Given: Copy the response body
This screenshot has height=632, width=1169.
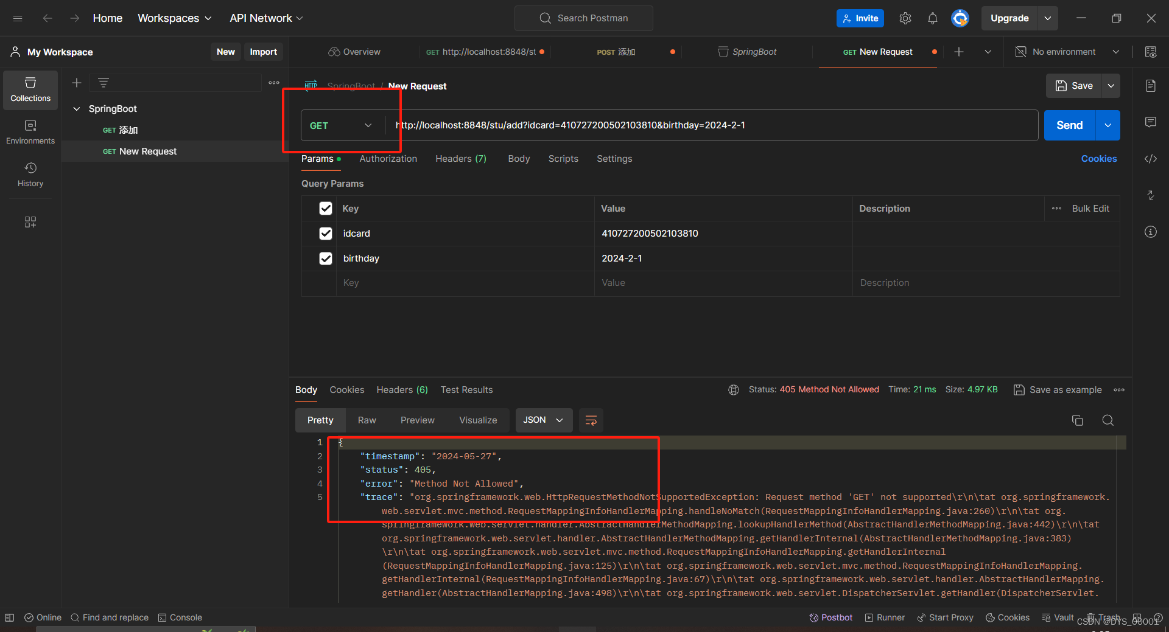Looking at the screenshot, I should tap(1078, 420).
